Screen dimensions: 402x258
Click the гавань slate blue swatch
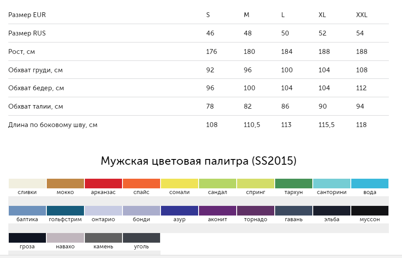point(294,211)
